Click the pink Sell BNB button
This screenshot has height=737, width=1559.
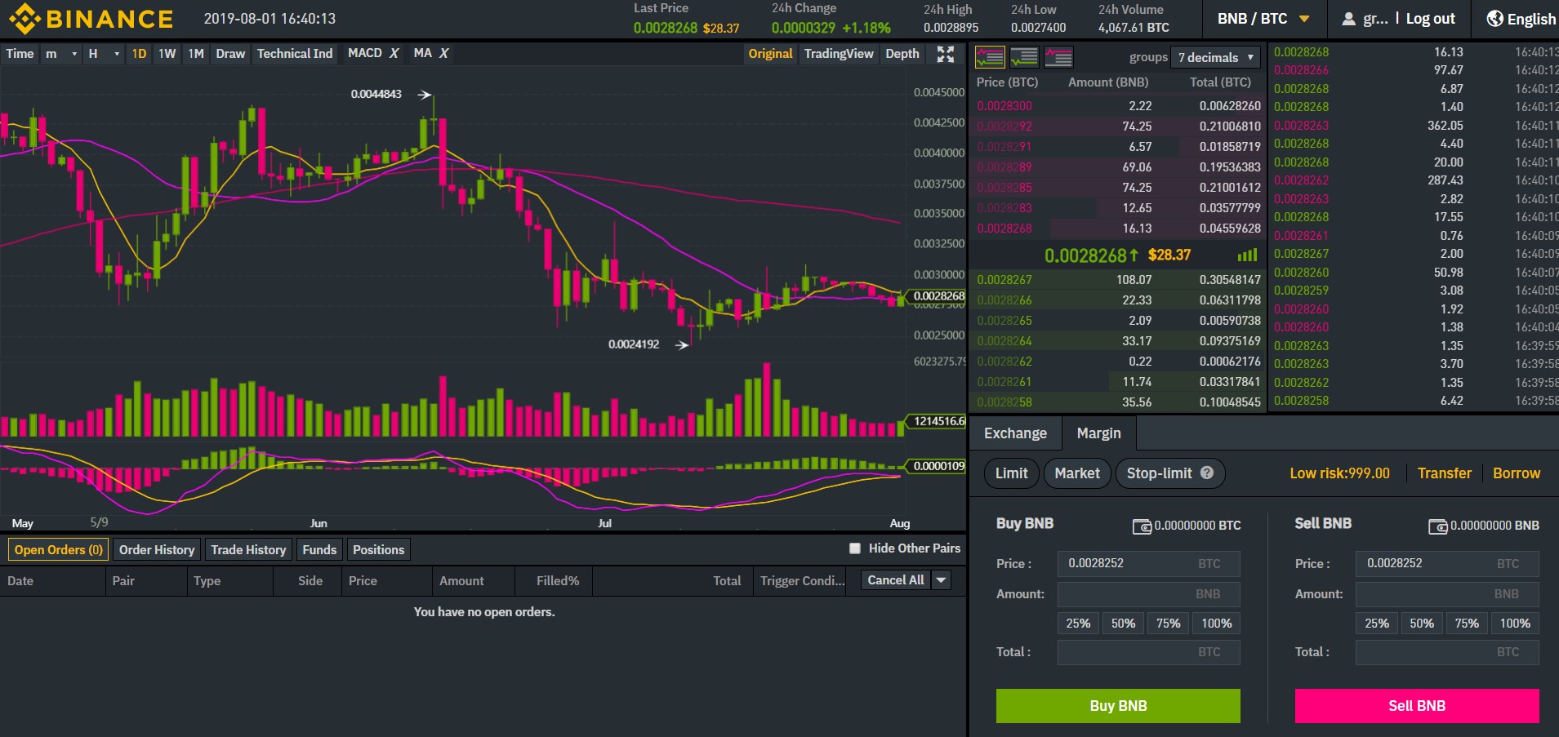click(x=1417, y=706)
